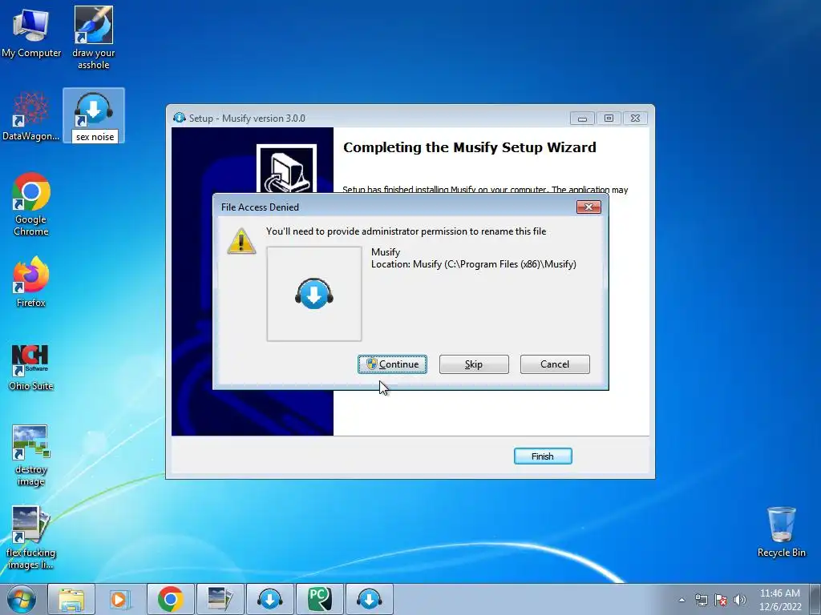Click 'Completing the Musify Setup Wizard' heading
Viewport: 821px width, 615px height.
tap(470, 147)
